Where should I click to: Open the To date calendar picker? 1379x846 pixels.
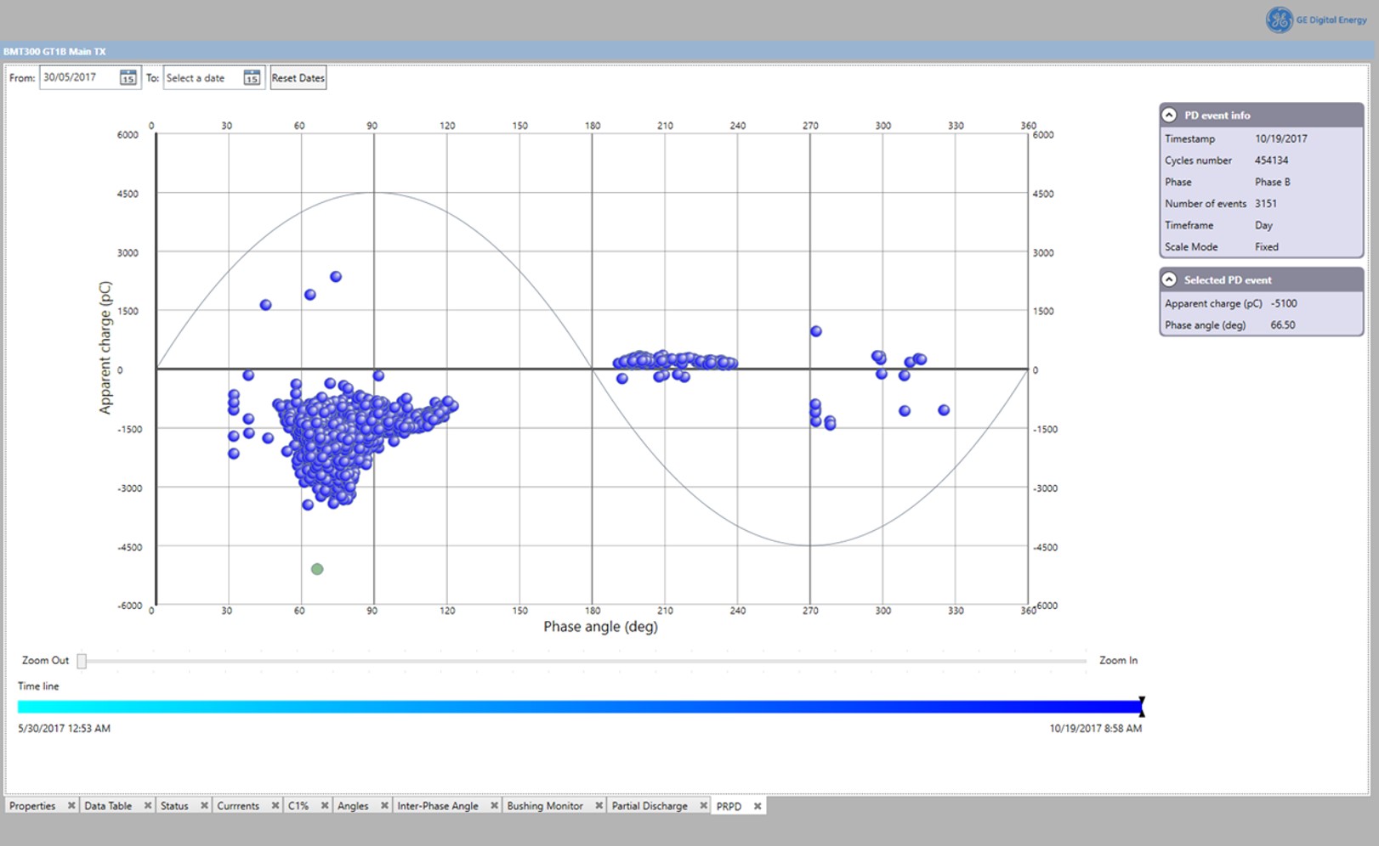click(x=252, y=78)
